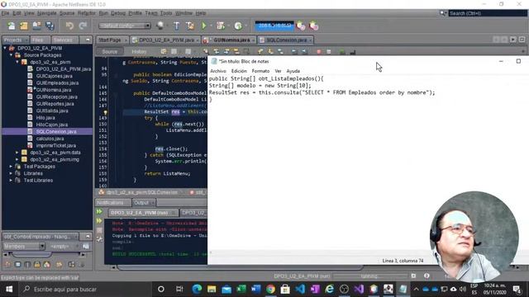The width and height of the screenshot is (529, 297).
Task: Open Microsoft Edge from taskbar
Action: point(197,290)
